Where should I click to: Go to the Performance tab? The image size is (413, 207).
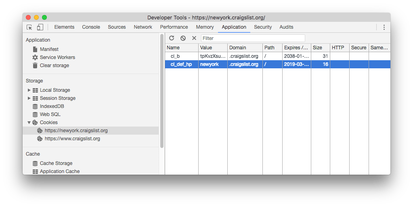tap(174, 27)
